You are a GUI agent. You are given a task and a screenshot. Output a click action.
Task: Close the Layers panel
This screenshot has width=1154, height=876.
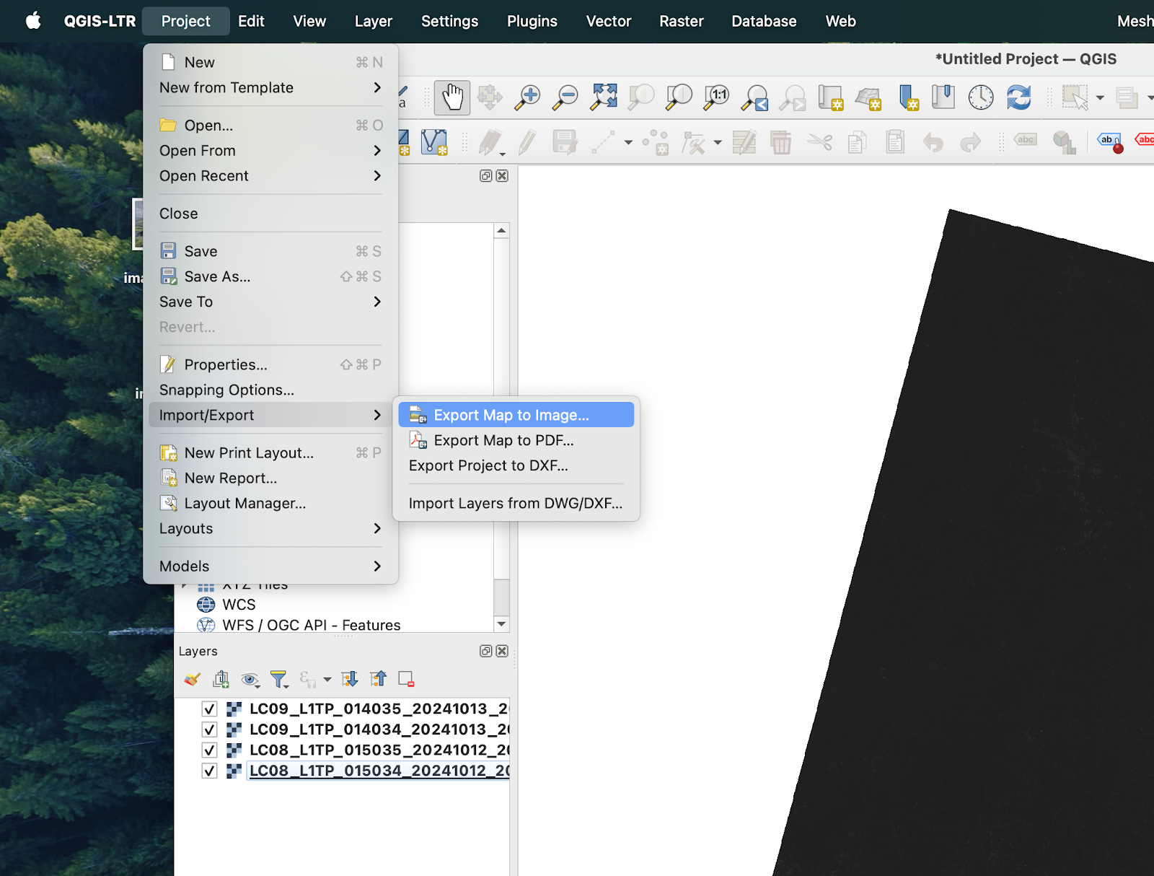pyautogui.click(x=502, y=651)
